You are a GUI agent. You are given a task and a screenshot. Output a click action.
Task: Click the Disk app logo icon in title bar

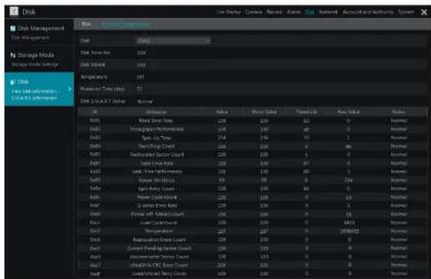coord(14,11)
